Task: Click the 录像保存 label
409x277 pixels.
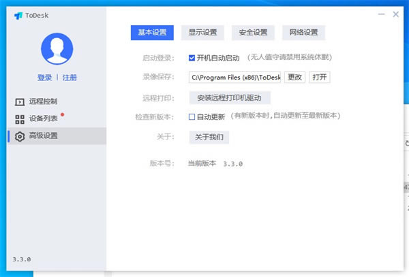Action: coord(158,77)
